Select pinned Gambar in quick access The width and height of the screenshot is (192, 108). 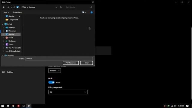pos(11,16)
